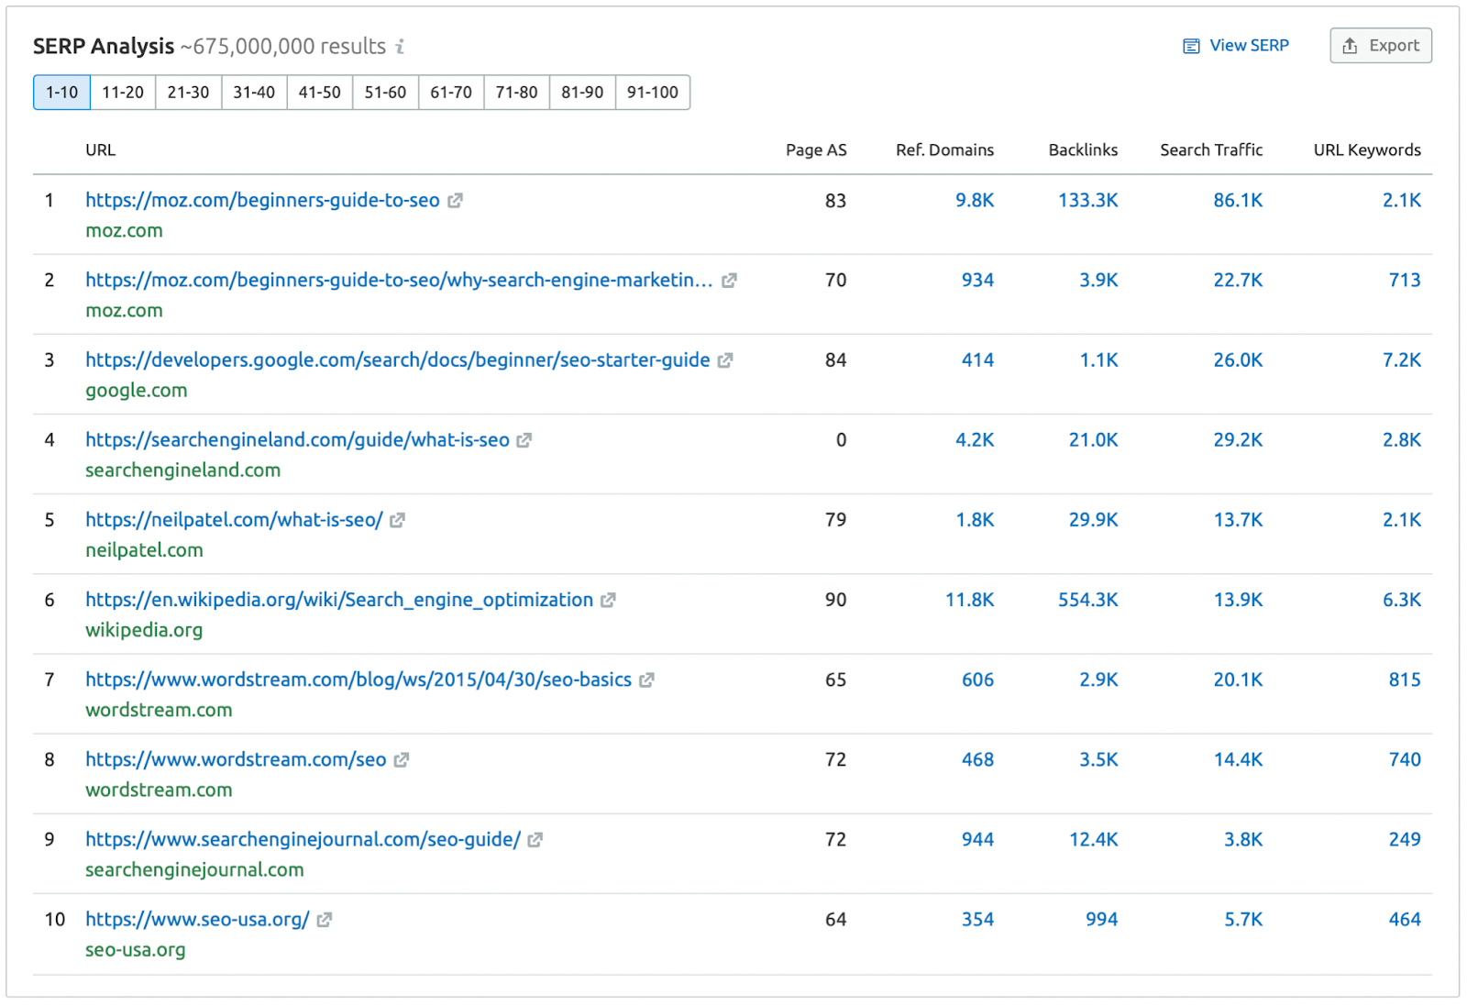
Task: Click the Export button
Action: (x=1381, y=46)
